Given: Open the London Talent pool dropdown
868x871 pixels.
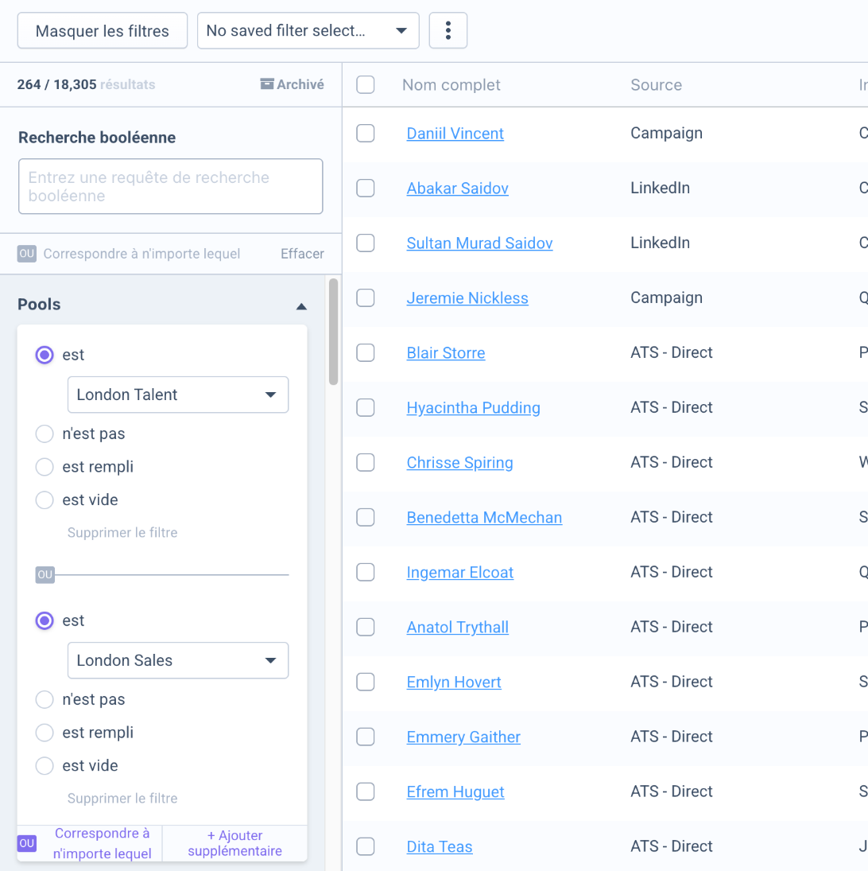Looking at the screenshot, I should pos(177,395).
